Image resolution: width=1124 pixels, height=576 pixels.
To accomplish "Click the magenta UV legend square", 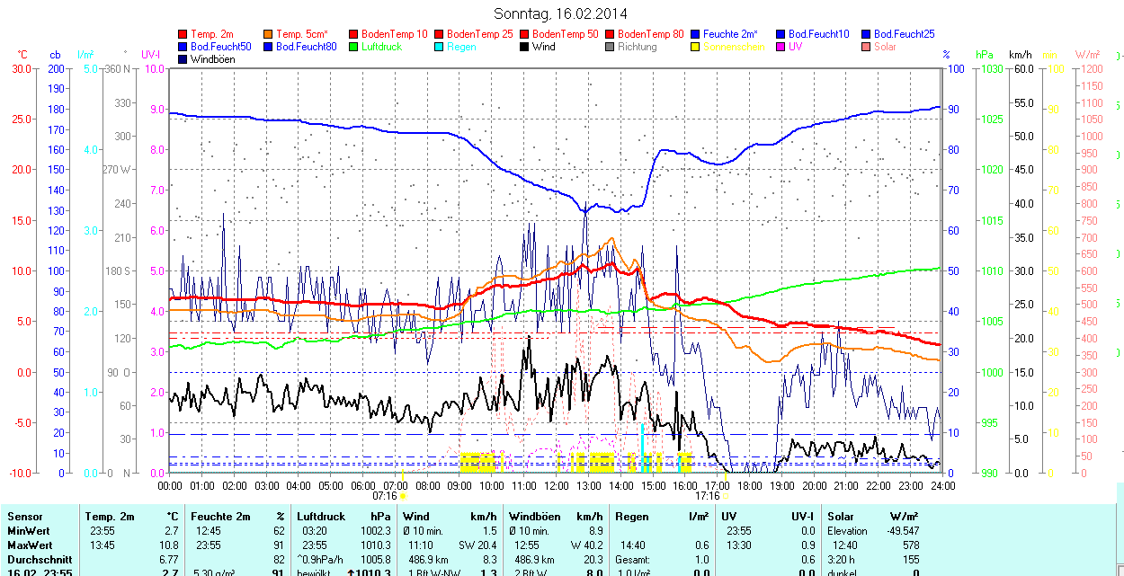I will tap(781, 47).
